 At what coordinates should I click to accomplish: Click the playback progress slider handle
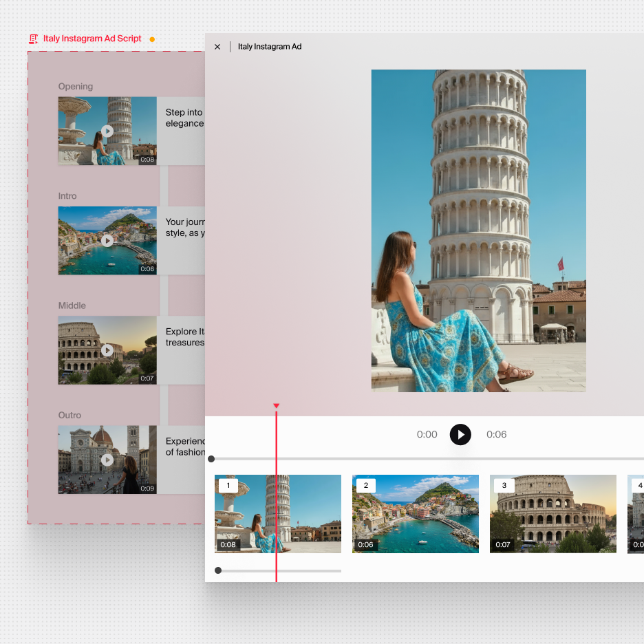click(x=212, y=458)
